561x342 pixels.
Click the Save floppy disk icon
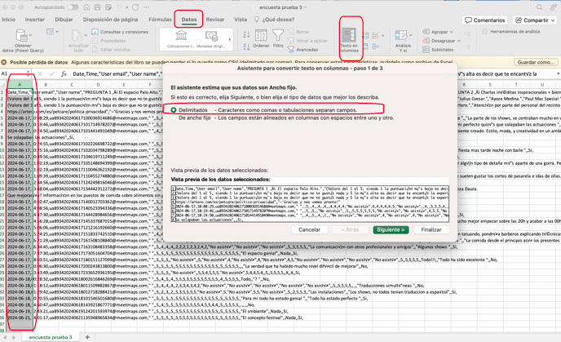(98, 7)
